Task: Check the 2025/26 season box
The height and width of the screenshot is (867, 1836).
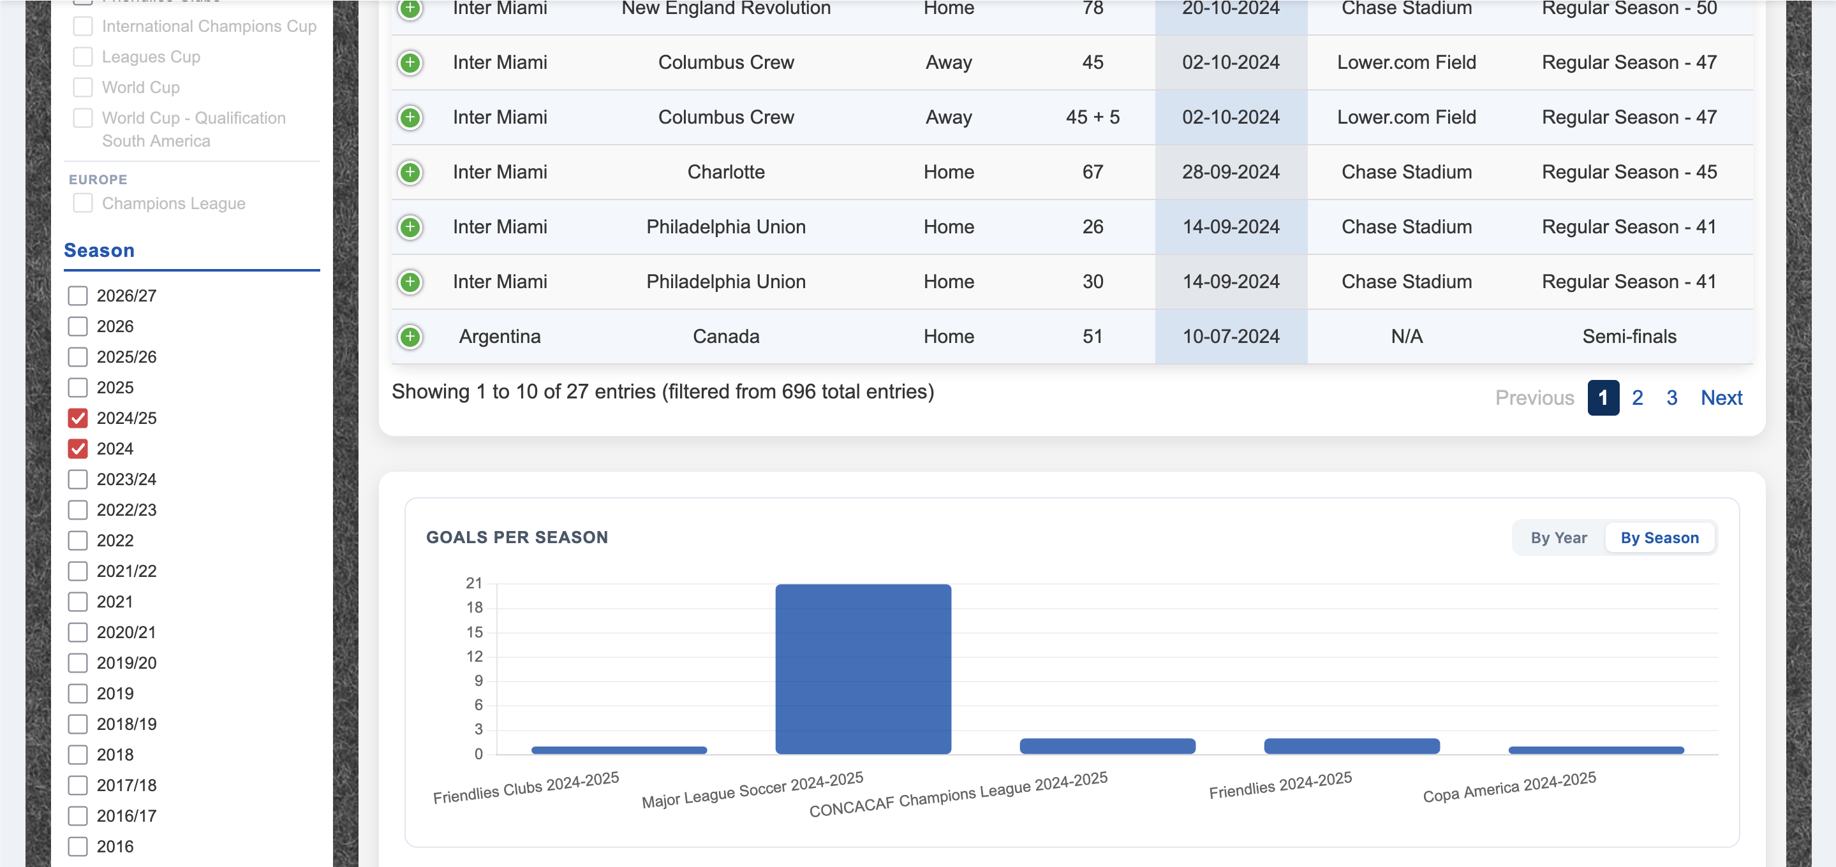Action: pyautogui.click(x=78, y=357)
